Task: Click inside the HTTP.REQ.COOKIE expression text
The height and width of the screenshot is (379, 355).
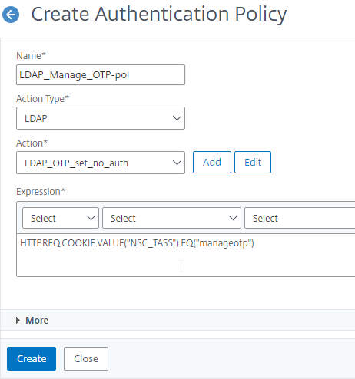Action: pos(137,243)
